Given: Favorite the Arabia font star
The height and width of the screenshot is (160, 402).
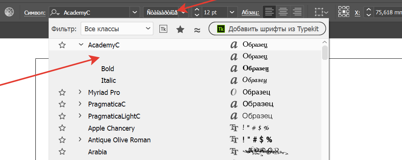Looking at the screenshot, I should 62,152.
